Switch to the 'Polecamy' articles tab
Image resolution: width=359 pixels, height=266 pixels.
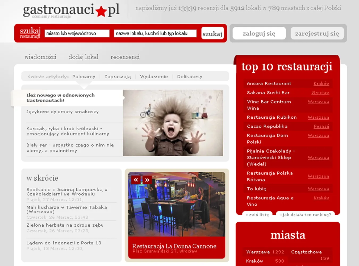(x=84, y=77)
